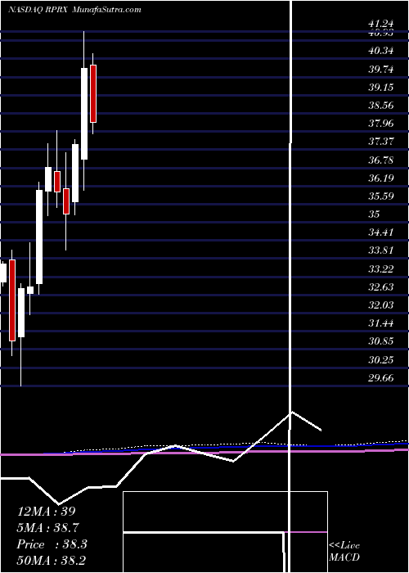Click the 30.25 price axis label
The height and width of the screenshot is (573, 409).
(x=381, y=360)
